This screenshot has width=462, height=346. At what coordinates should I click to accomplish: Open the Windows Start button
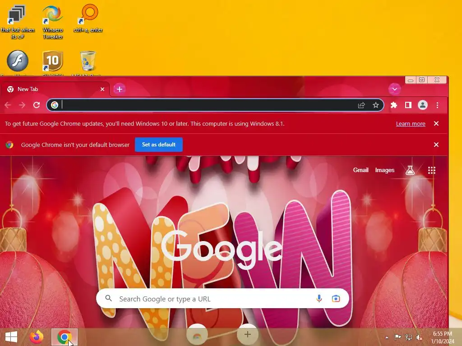tap(11, 337)
